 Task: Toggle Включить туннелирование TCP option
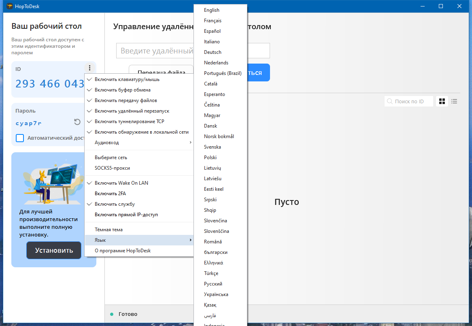coord(139,121)
